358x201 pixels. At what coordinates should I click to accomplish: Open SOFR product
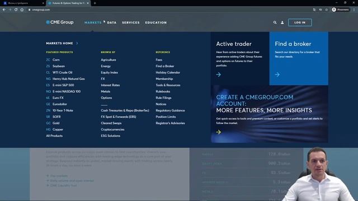click(56, 117)
